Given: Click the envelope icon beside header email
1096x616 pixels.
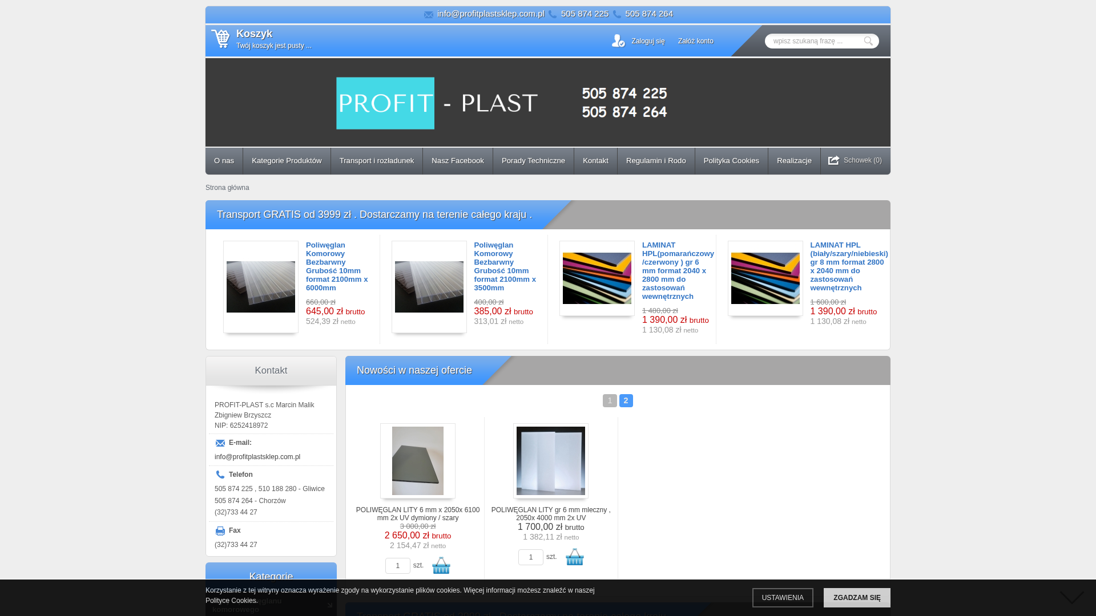Looking at the screenshot, I should coord(429,15).
